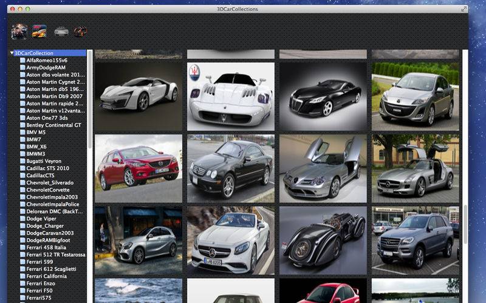Select DodgeRAMBigfoot entry
Screen dimensions: 486x303
click(x=48, y=240)
